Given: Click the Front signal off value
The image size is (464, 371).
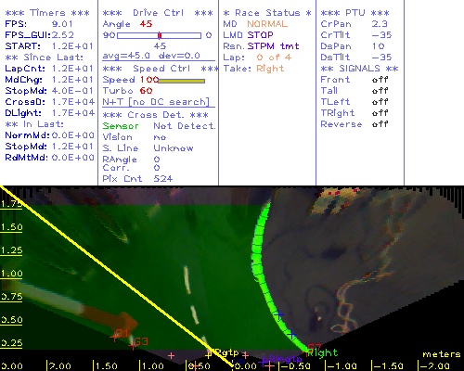Looking at the screenshot, I should pyautogui.click(x=380, y=80).
